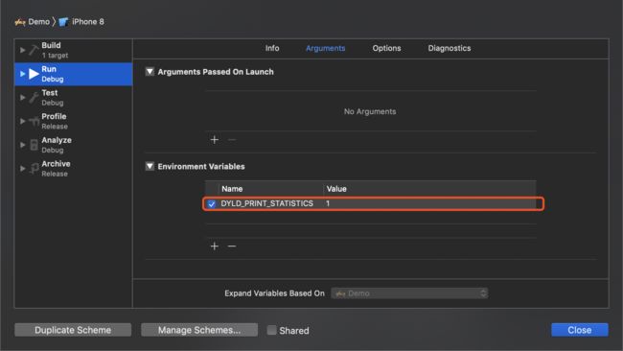Open Expand Variables Based On dropdown

pyautogui.click(x=409, y=293)
